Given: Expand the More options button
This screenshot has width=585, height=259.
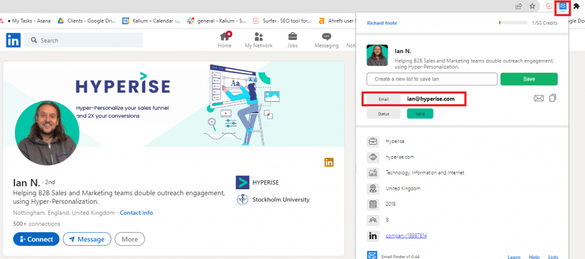Looking at the screenshot, I should pyautogui.click(x=130, y=239).
